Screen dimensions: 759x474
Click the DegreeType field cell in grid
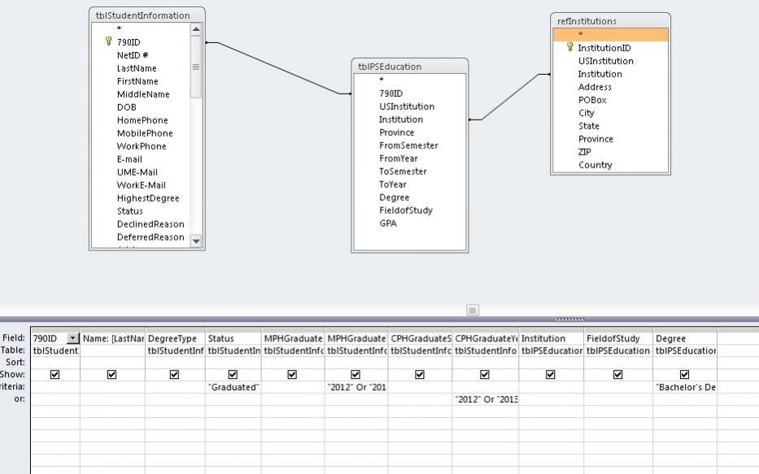coord(175,338)
